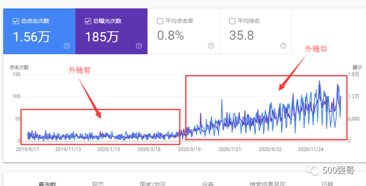Click the 185万 total impressions value

[x=102, y=37]
